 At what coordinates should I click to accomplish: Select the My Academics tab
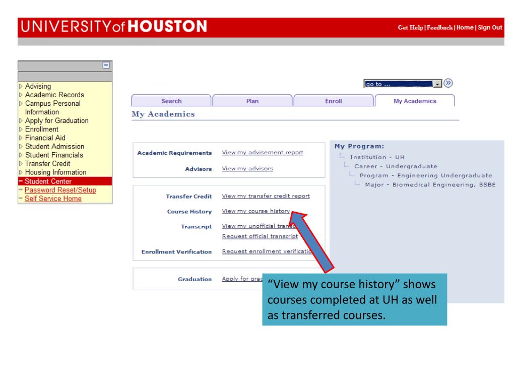(415, 101)
